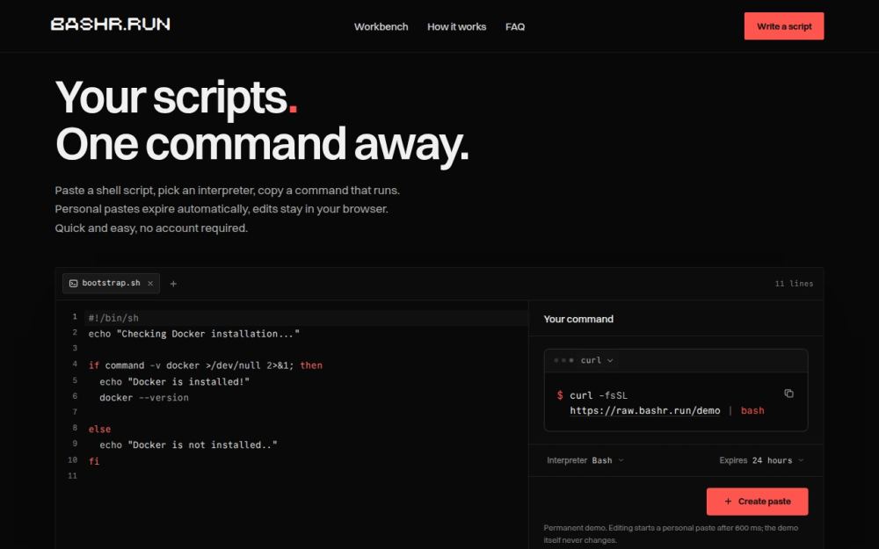Go to How it works section
Screen dimensions: 879x549
click(x=456, y=26)
